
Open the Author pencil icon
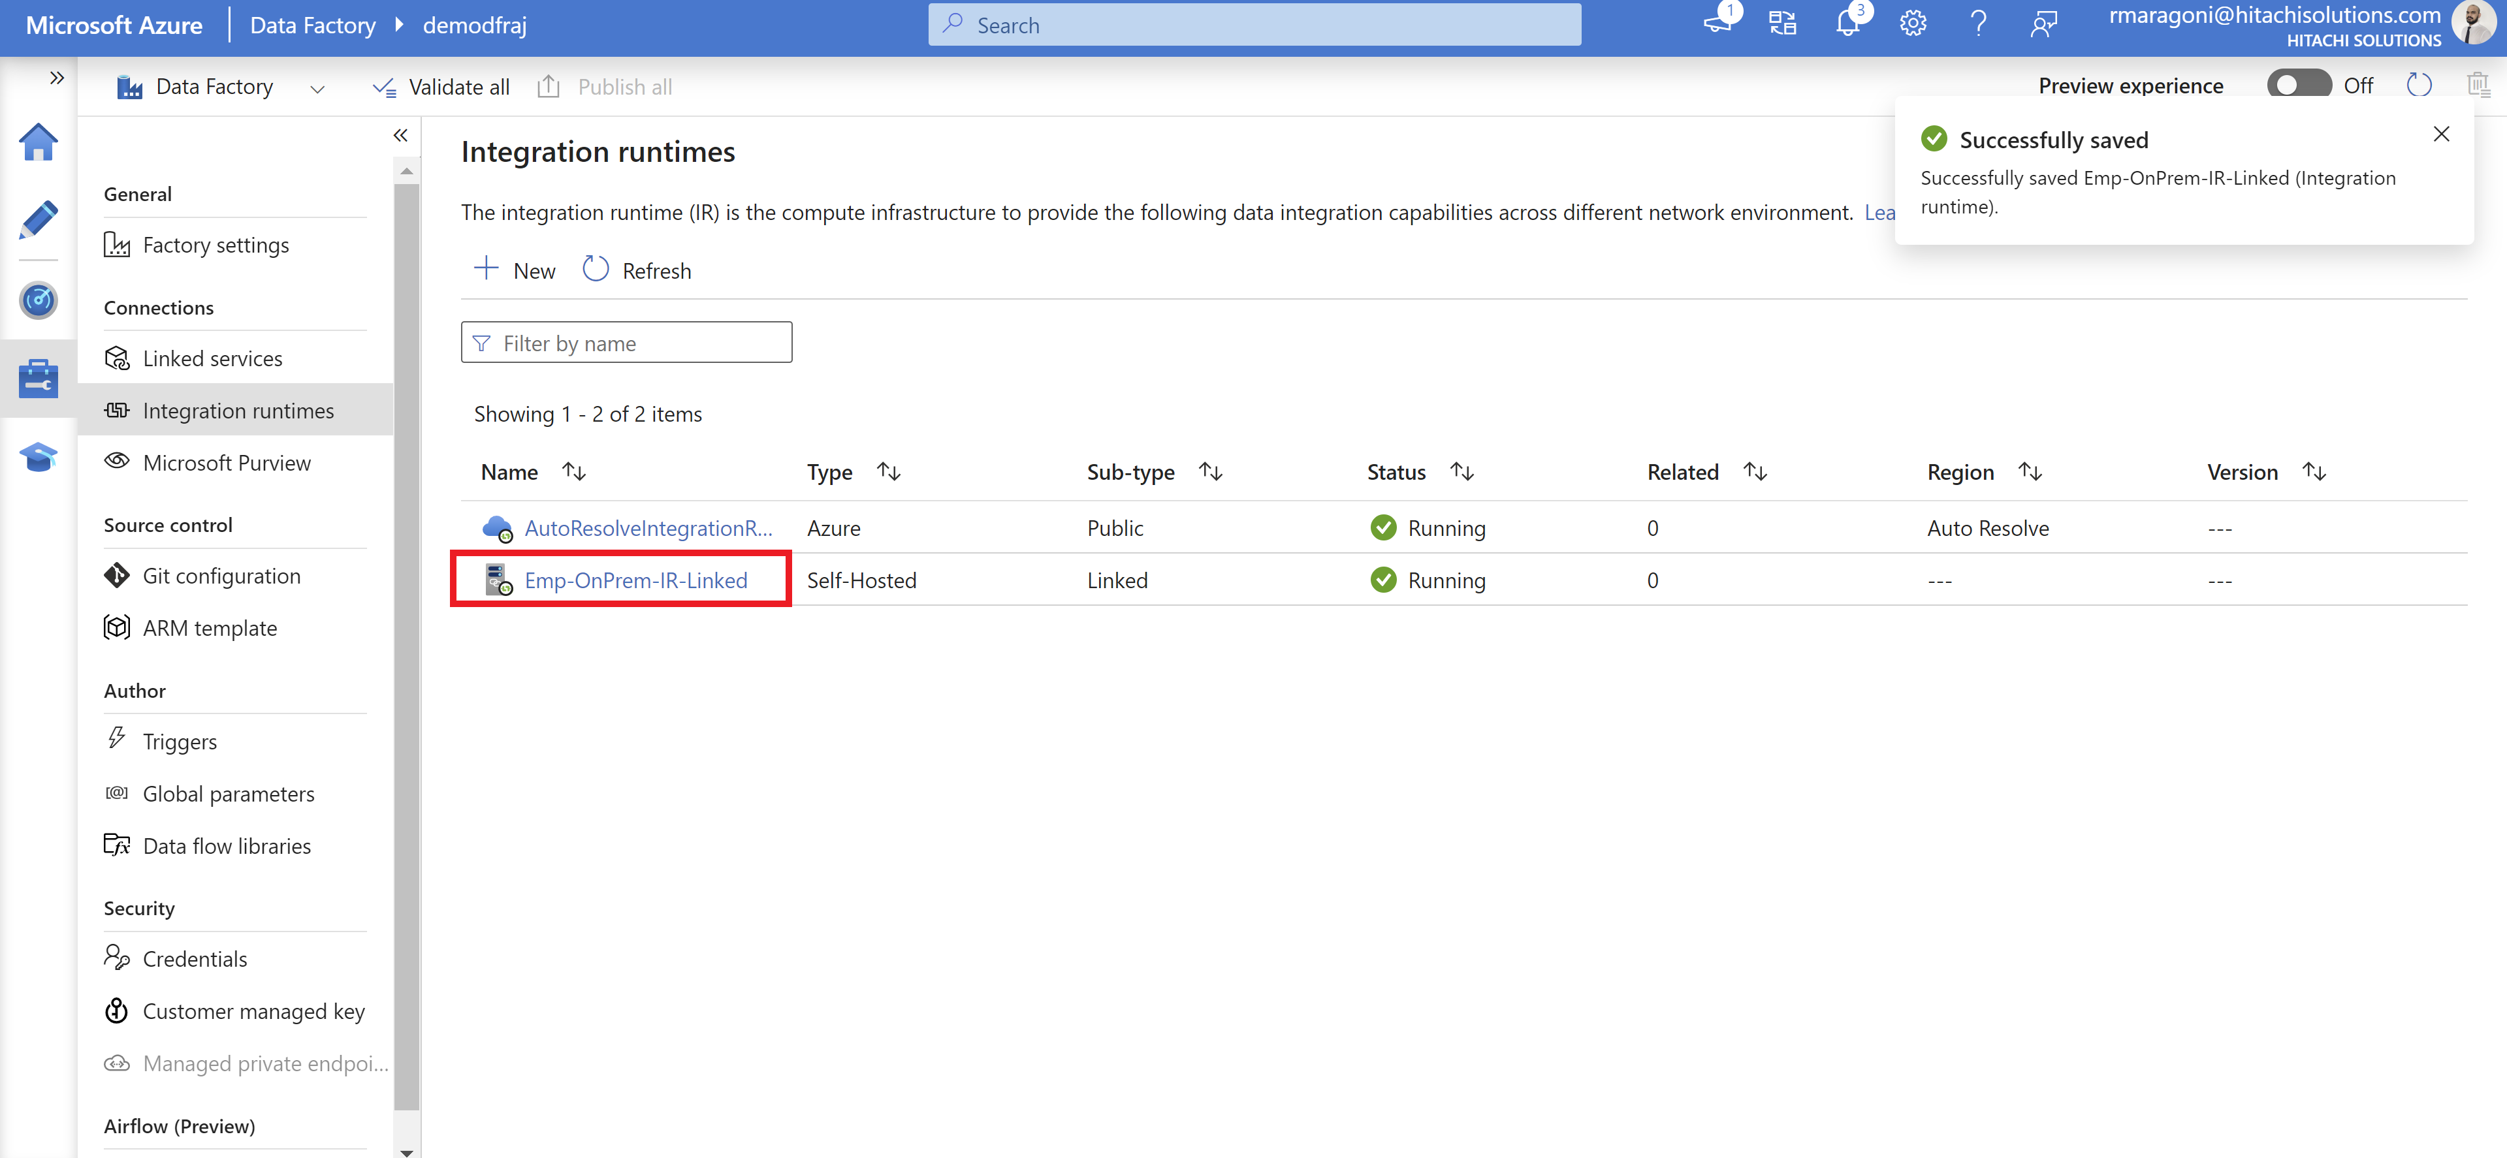38,221
